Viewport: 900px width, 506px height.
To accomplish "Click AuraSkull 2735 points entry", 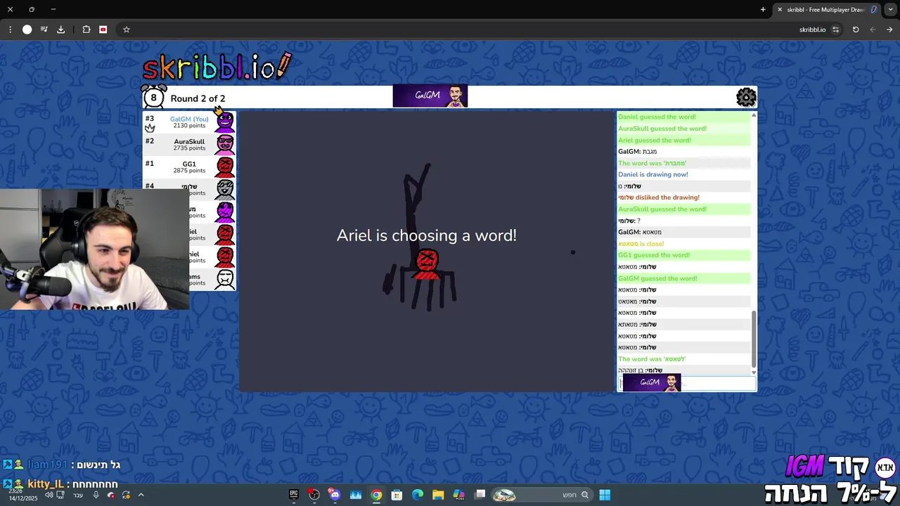I will point(189,145).
